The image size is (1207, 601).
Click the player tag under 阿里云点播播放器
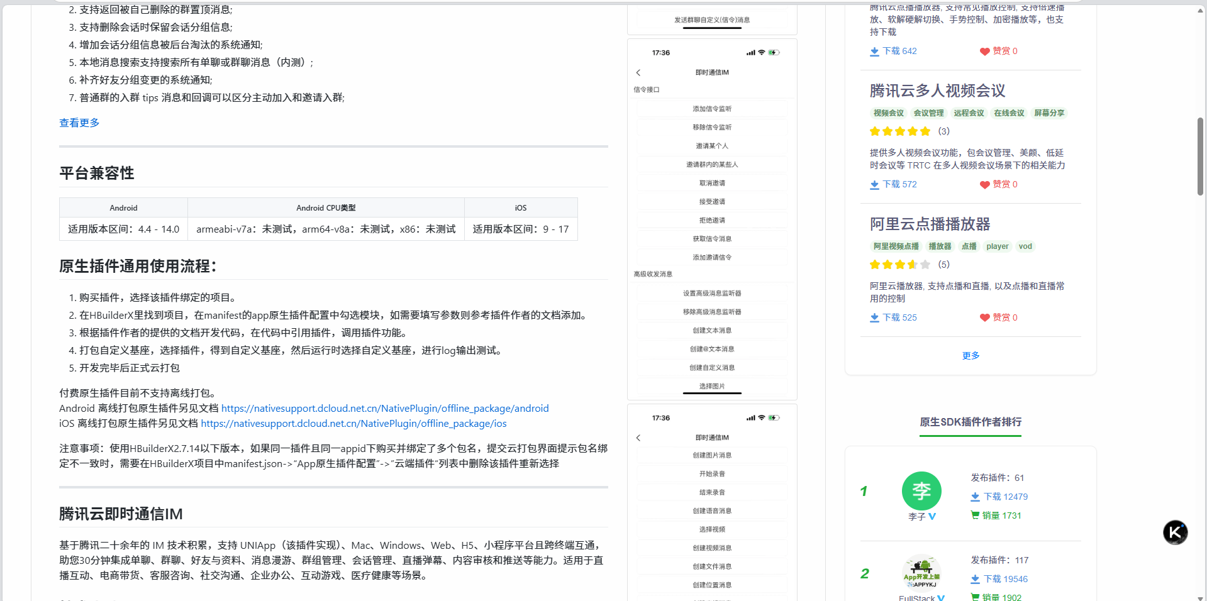997,246
